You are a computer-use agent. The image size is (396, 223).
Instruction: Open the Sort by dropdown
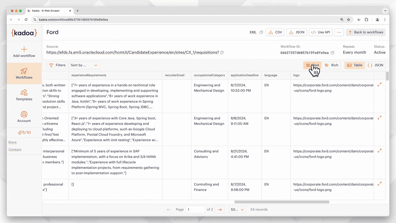[84, 65]
